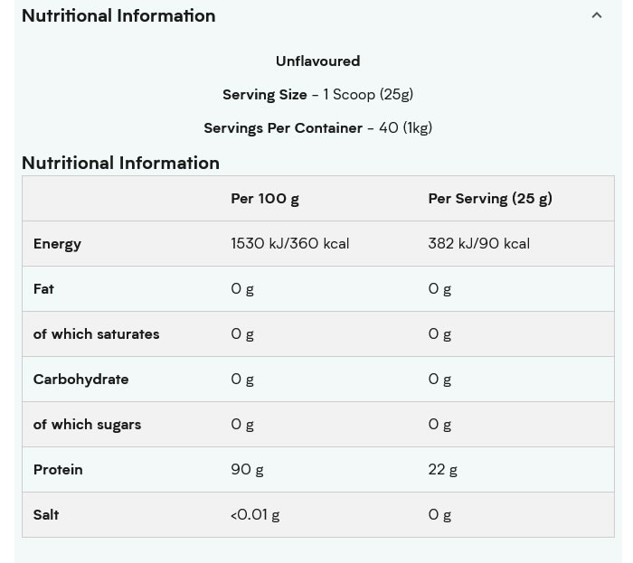Click the 1530 kJ/360 kcal value
The width and height of the screenshot is (633, 563).
pos(289,243)
